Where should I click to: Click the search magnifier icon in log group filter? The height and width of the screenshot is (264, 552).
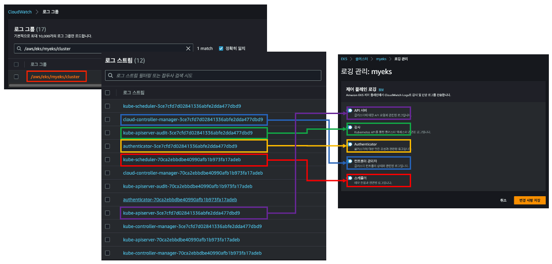click(x=18, y=48)
